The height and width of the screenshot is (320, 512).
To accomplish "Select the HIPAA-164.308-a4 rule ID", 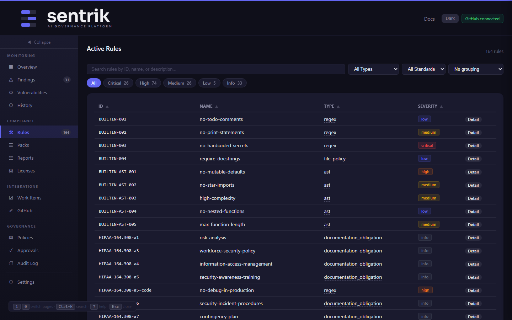I will (x=119, y=264).
